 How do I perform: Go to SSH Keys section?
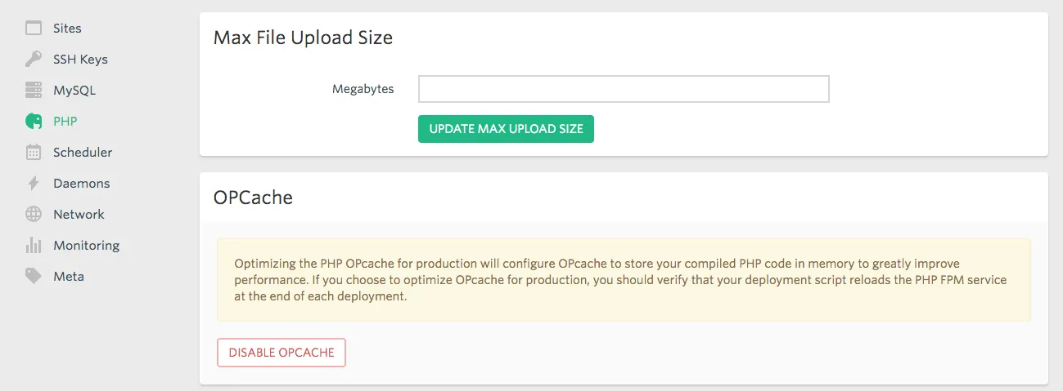point(80,60)
